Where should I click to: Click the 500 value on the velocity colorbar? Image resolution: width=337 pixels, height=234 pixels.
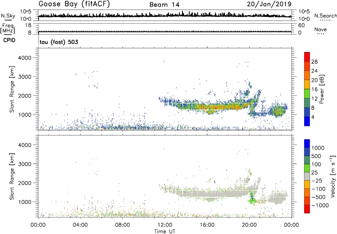[x=317, y=156]
